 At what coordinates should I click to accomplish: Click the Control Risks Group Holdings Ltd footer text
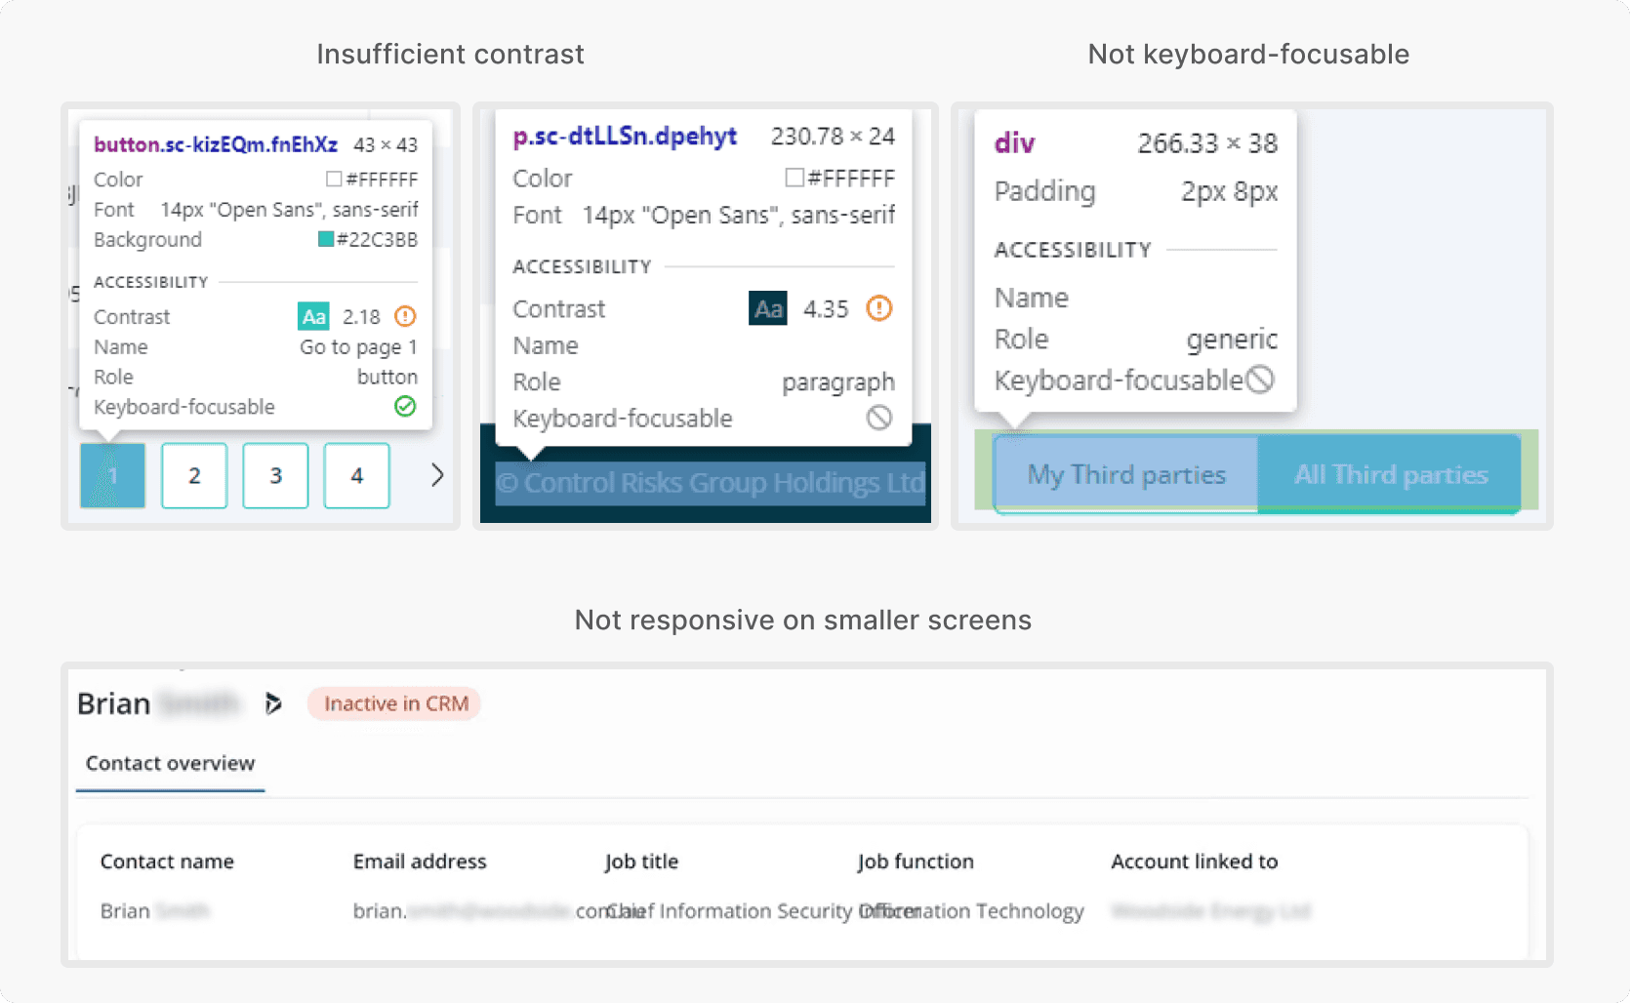(711, 483)
